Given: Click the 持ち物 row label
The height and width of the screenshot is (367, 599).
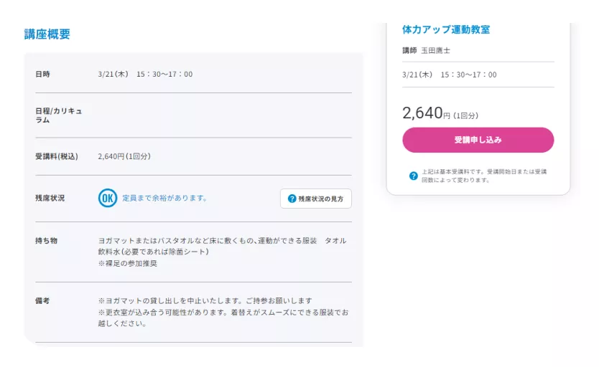Looking at the screenshot, I should click(x=46, y=240).
